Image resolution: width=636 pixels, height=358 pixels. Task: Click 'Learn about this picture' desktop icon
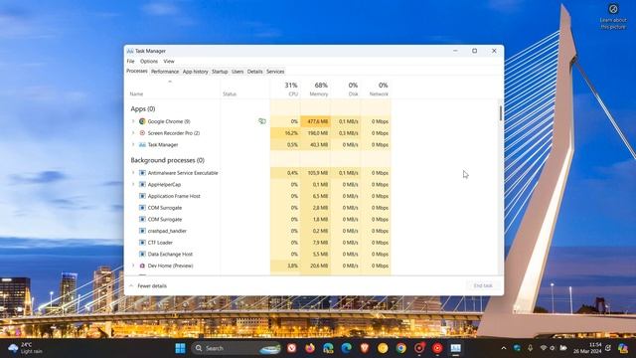pyautogui.click(x=613, y=17)
